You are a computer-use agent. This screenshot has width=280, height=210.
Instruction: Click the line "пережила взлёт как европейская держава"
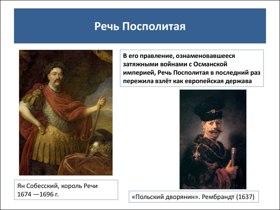(187, 81)
